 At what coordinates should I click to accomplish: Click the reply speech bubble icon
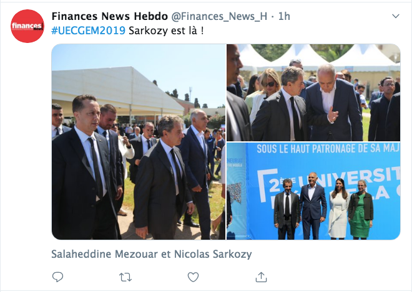pos(58,277)
